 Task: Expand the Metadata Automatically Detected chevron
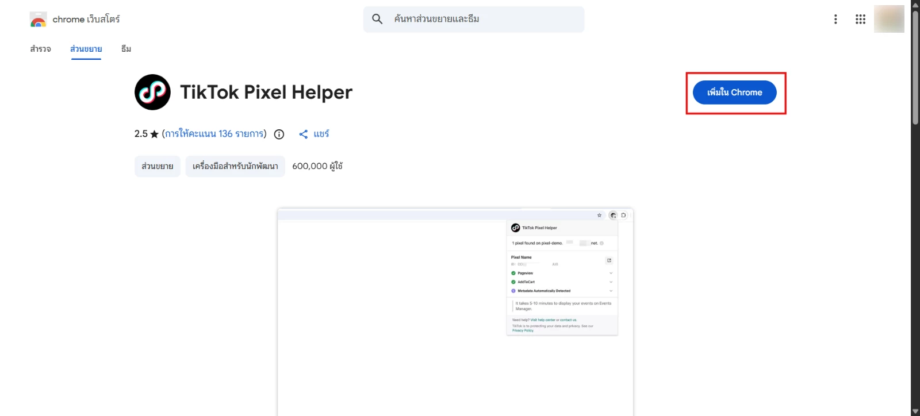pyautogui.click(x=611, y=291)
